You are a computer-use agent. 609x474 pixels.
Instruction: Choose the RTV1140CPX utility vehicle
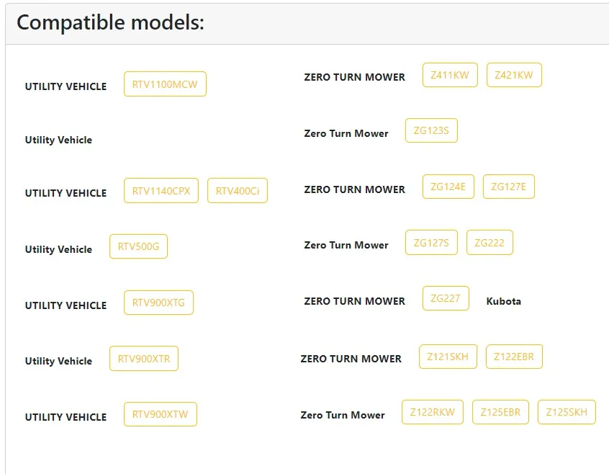point(161,190)
